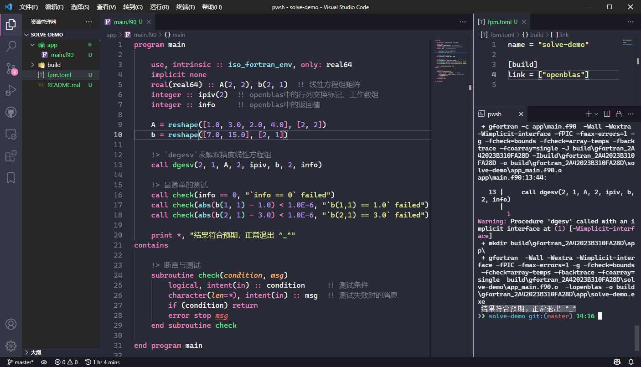
Task: Split the pwsh terminal
Action: coord(607,114)
